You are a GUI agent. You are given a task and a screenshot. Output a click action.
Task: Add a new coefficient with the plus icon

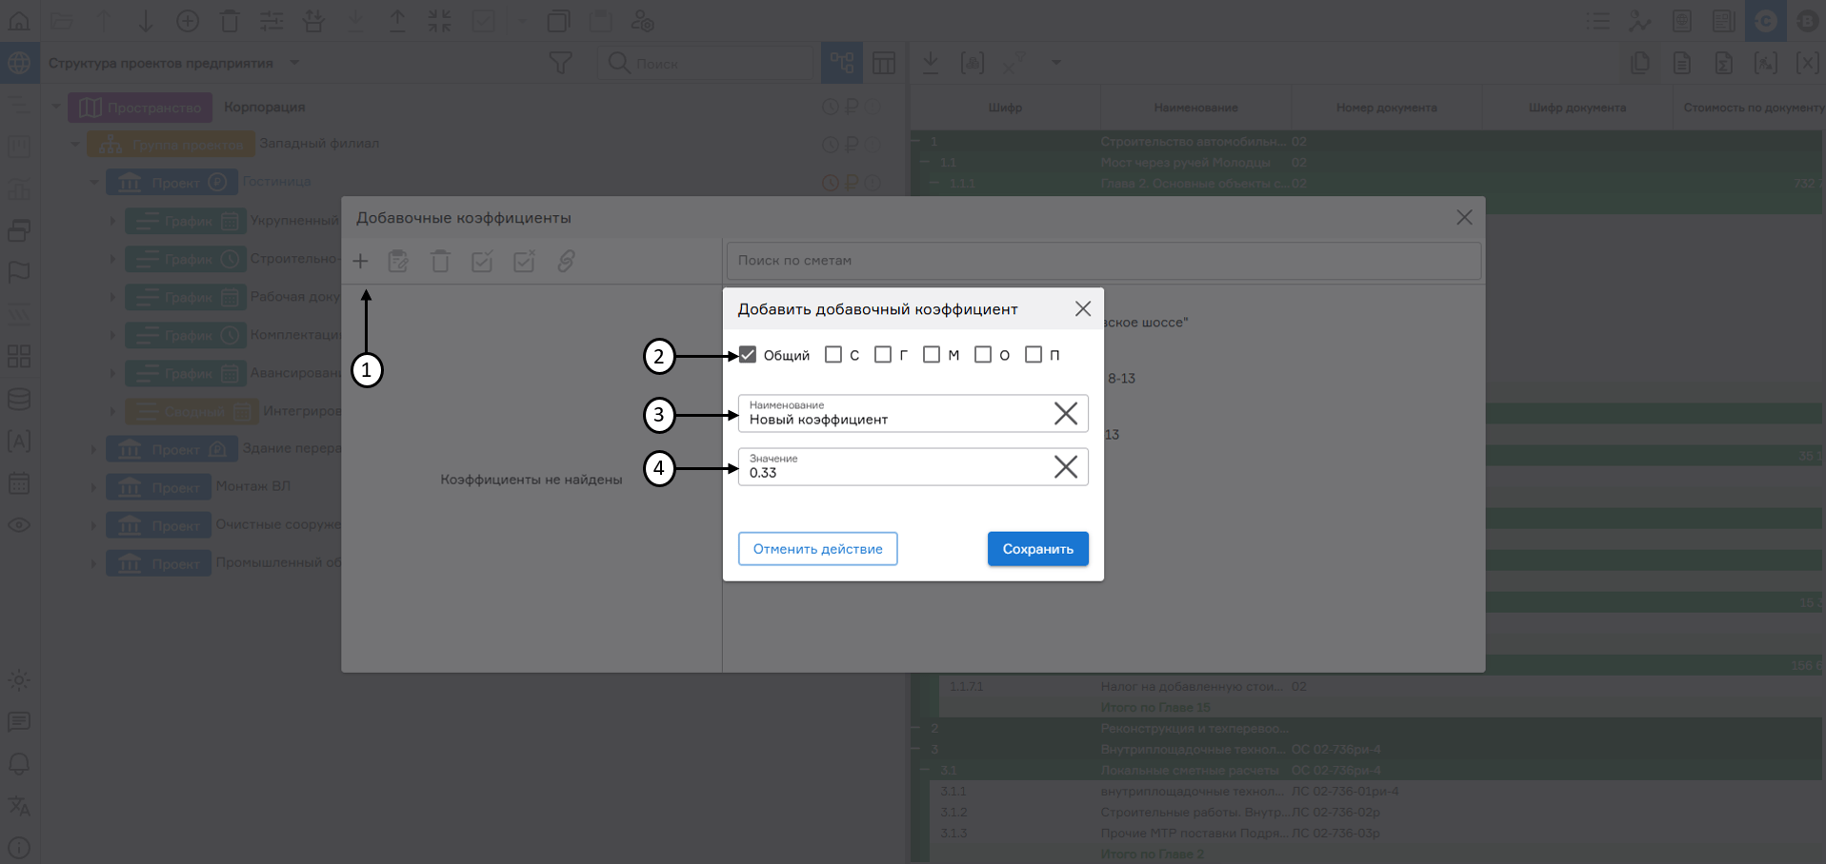pyautogui.click(x=361, y=260)
